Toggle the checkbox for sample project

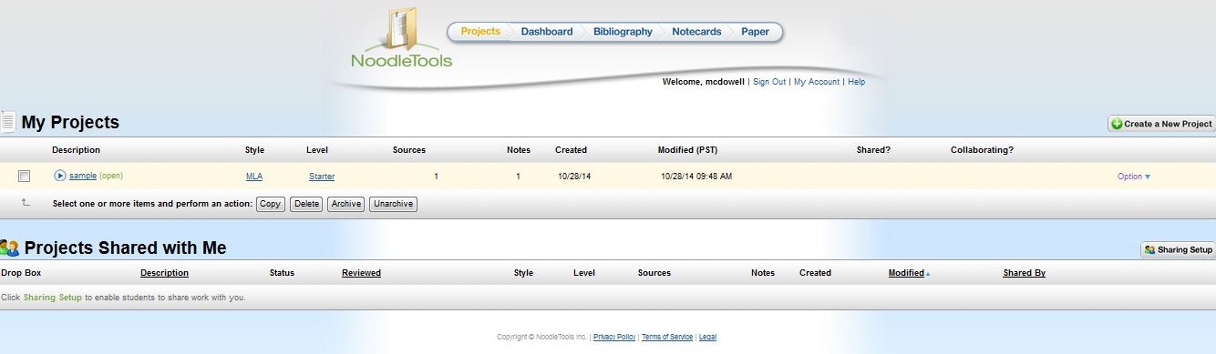25,177
